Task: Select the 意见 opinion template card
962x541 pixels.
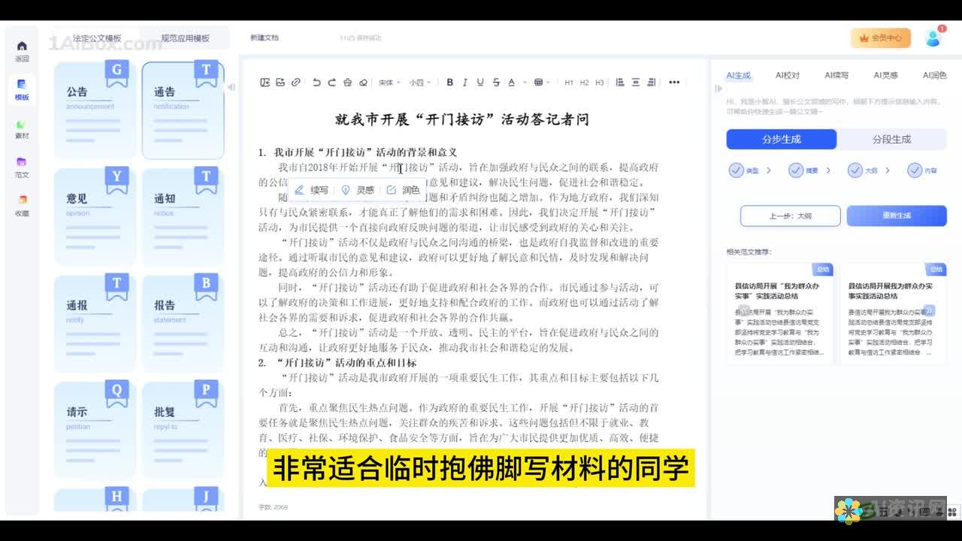Action: pos(95,217)
